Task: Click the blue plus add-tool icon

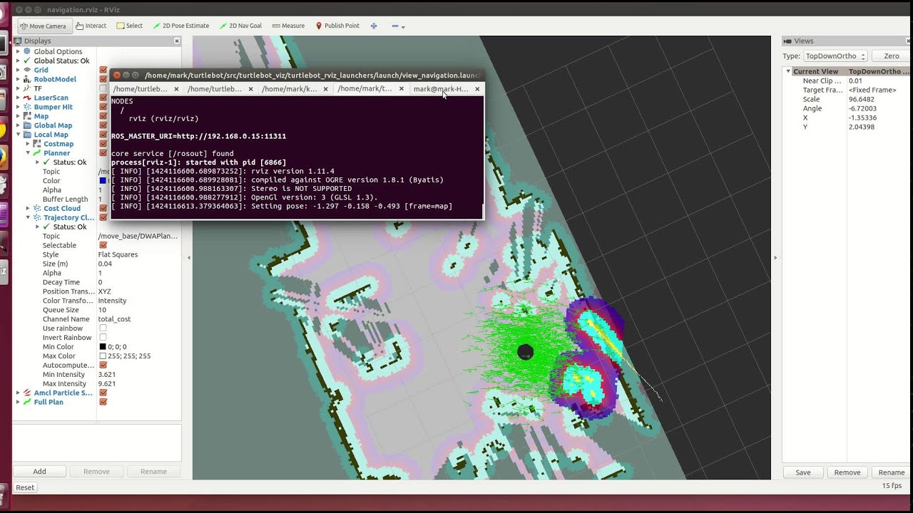Action: pos(374,26)
